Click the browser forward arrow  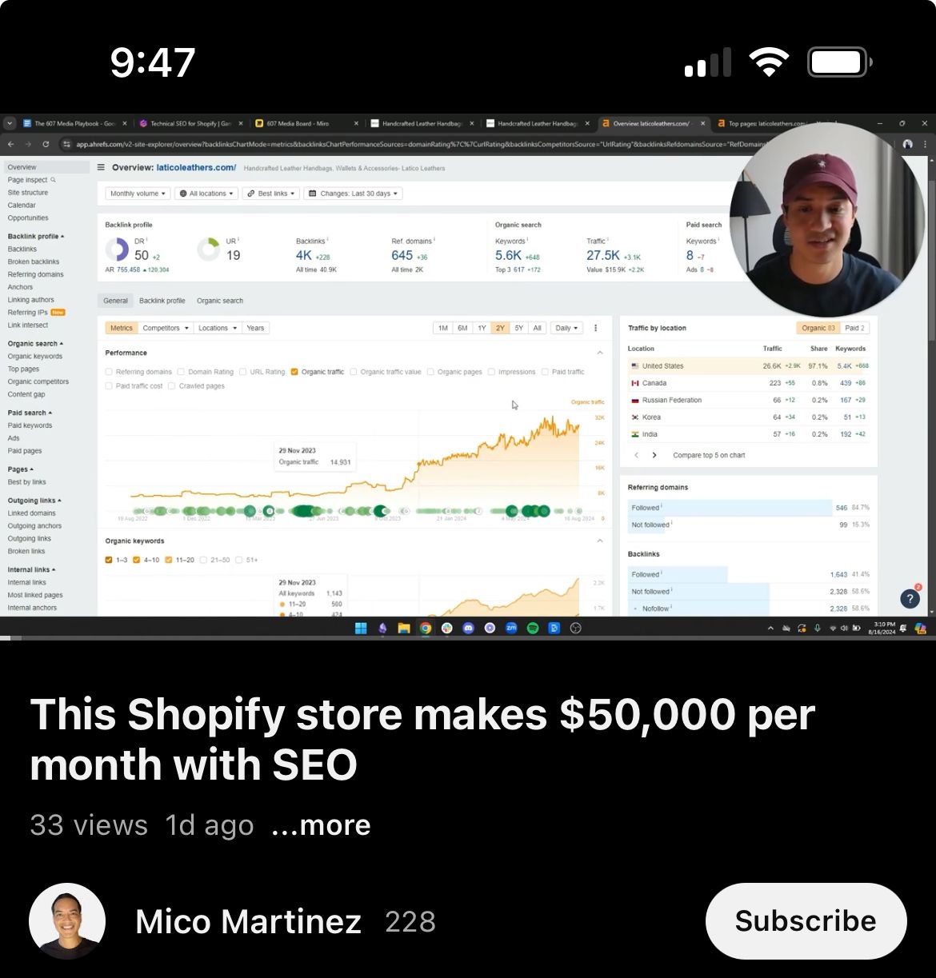28,144
